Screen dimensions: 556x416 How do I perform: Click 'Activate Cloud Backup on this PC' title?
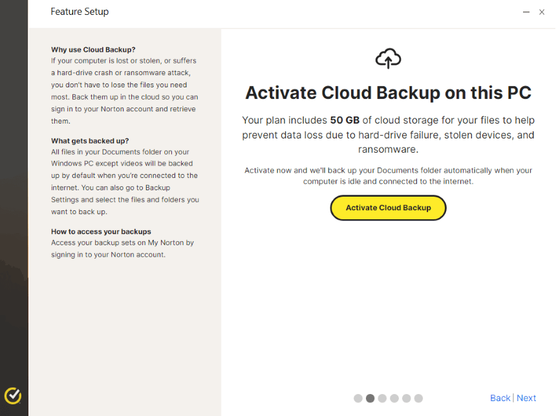(389, 93)
